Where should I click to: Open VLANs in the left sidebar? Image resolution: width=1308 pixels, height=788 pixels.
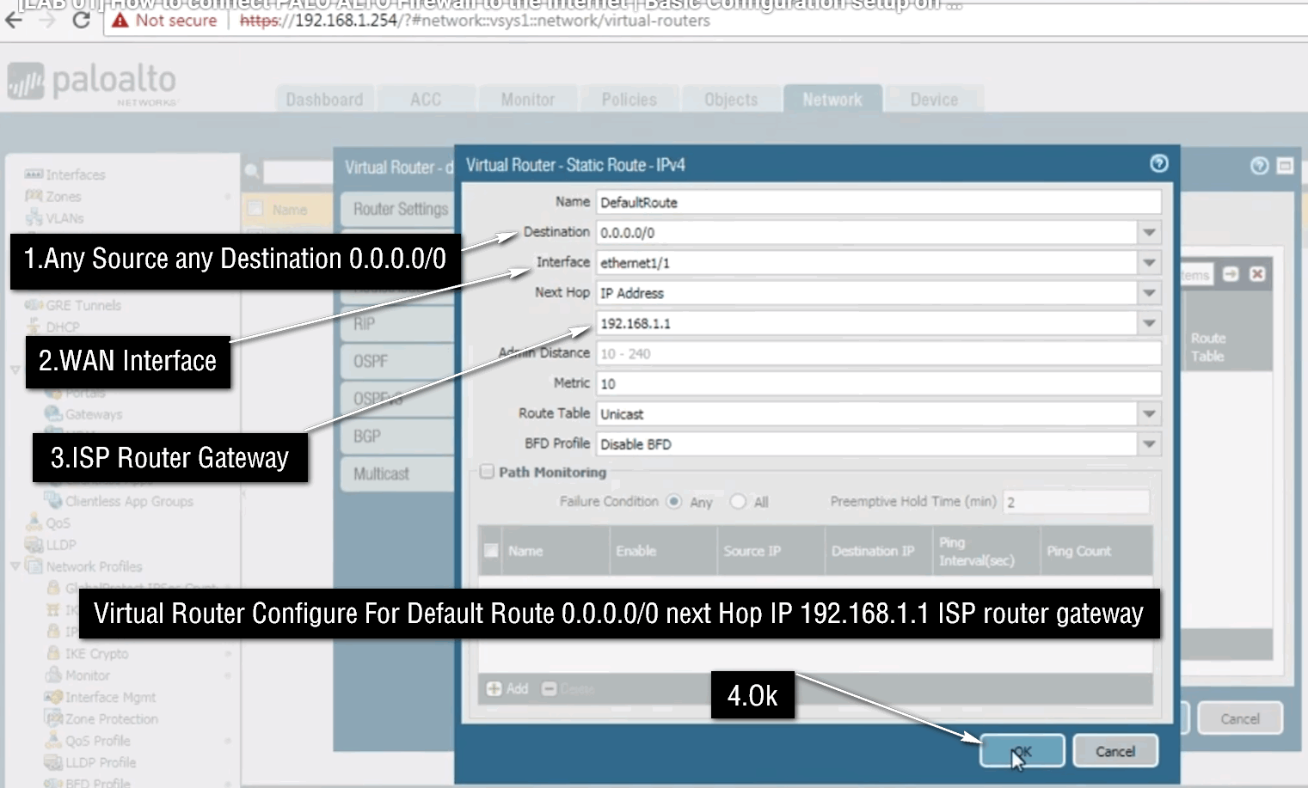64,217
